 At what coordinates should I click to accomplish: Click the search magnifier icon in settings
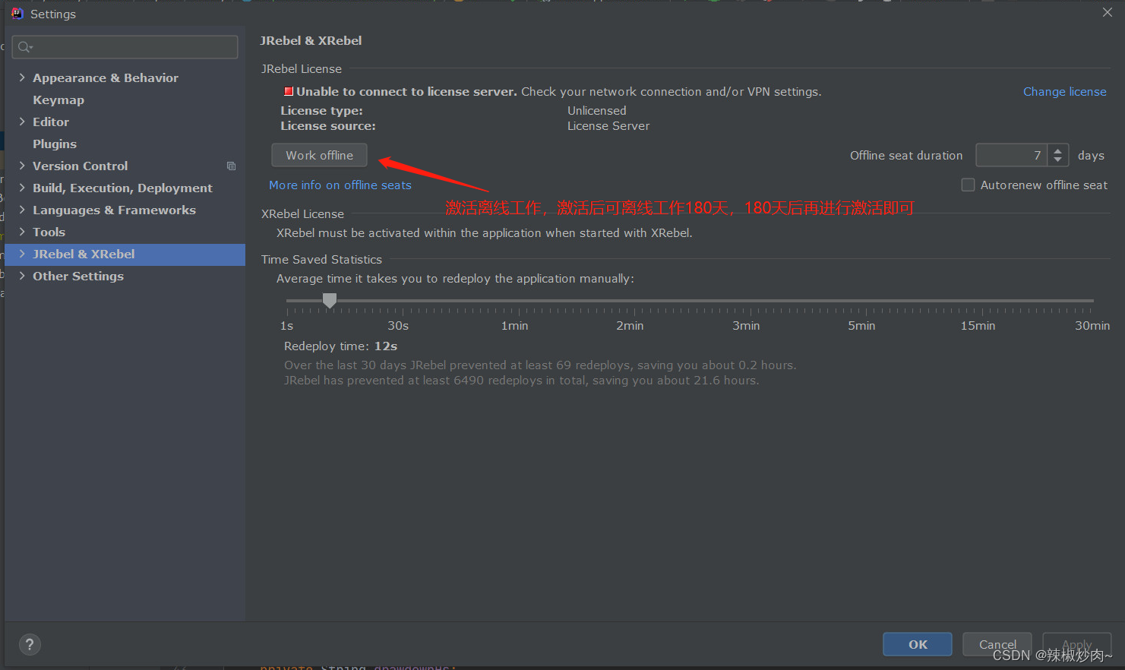tap(24, 47)
